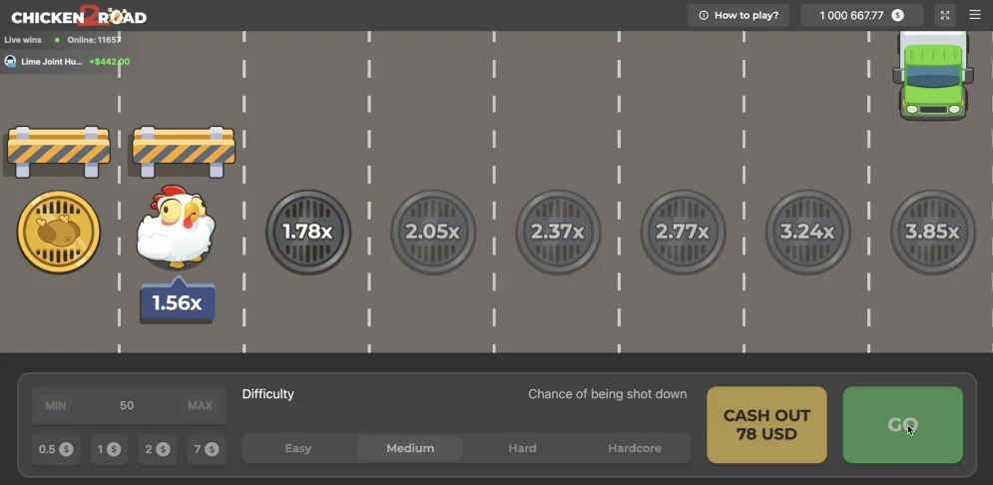Screen dimensions: 993x485
Task: Select Hard difficulty
Action: (x=522, y=448)
